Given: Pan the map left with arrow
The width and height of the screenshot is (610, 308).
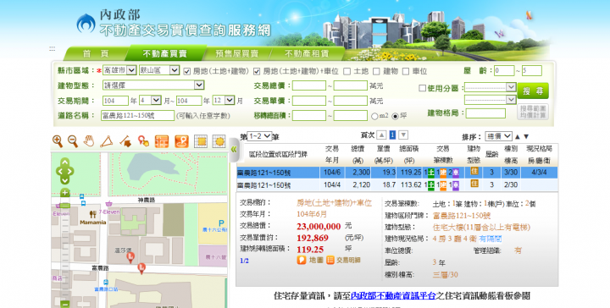Looking at the screenshot, I should 59,171.
